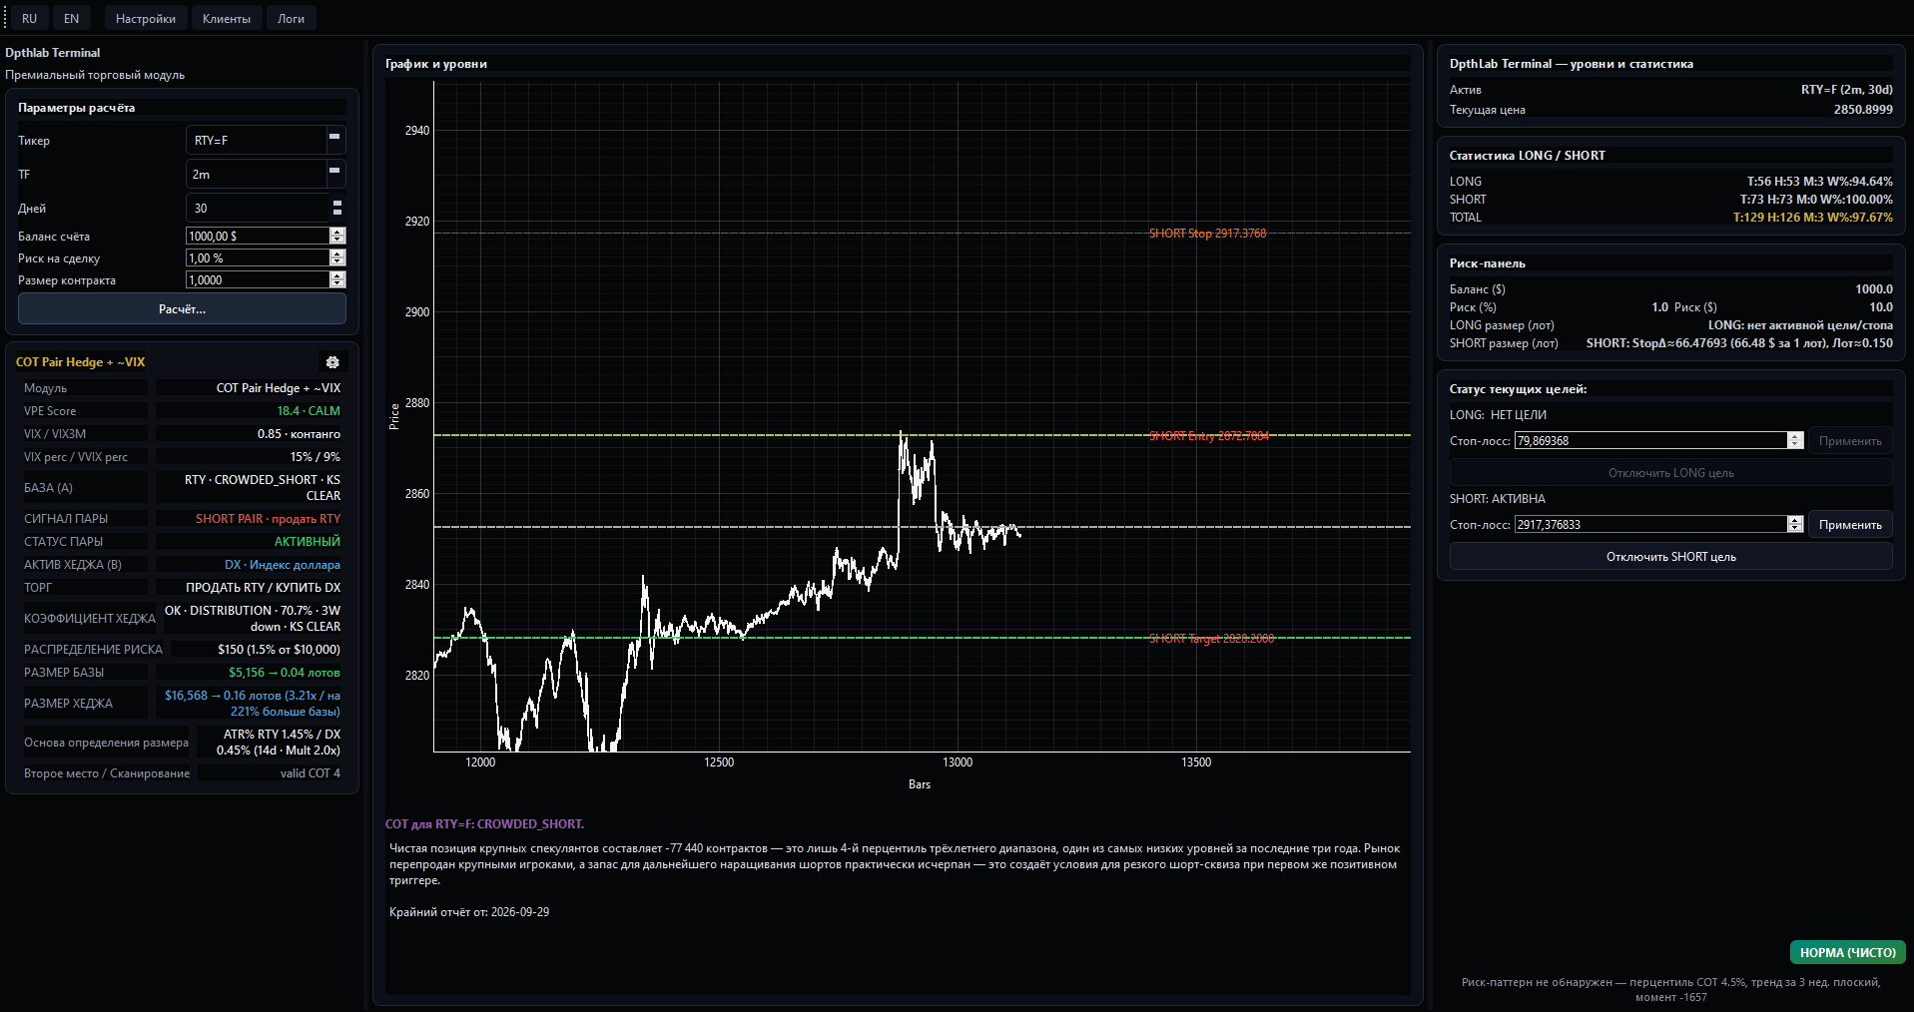Expand the TF dropdown showing 2m

point(334,174)
